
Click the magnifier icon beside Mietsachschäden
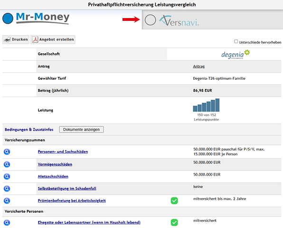point(7,177)
